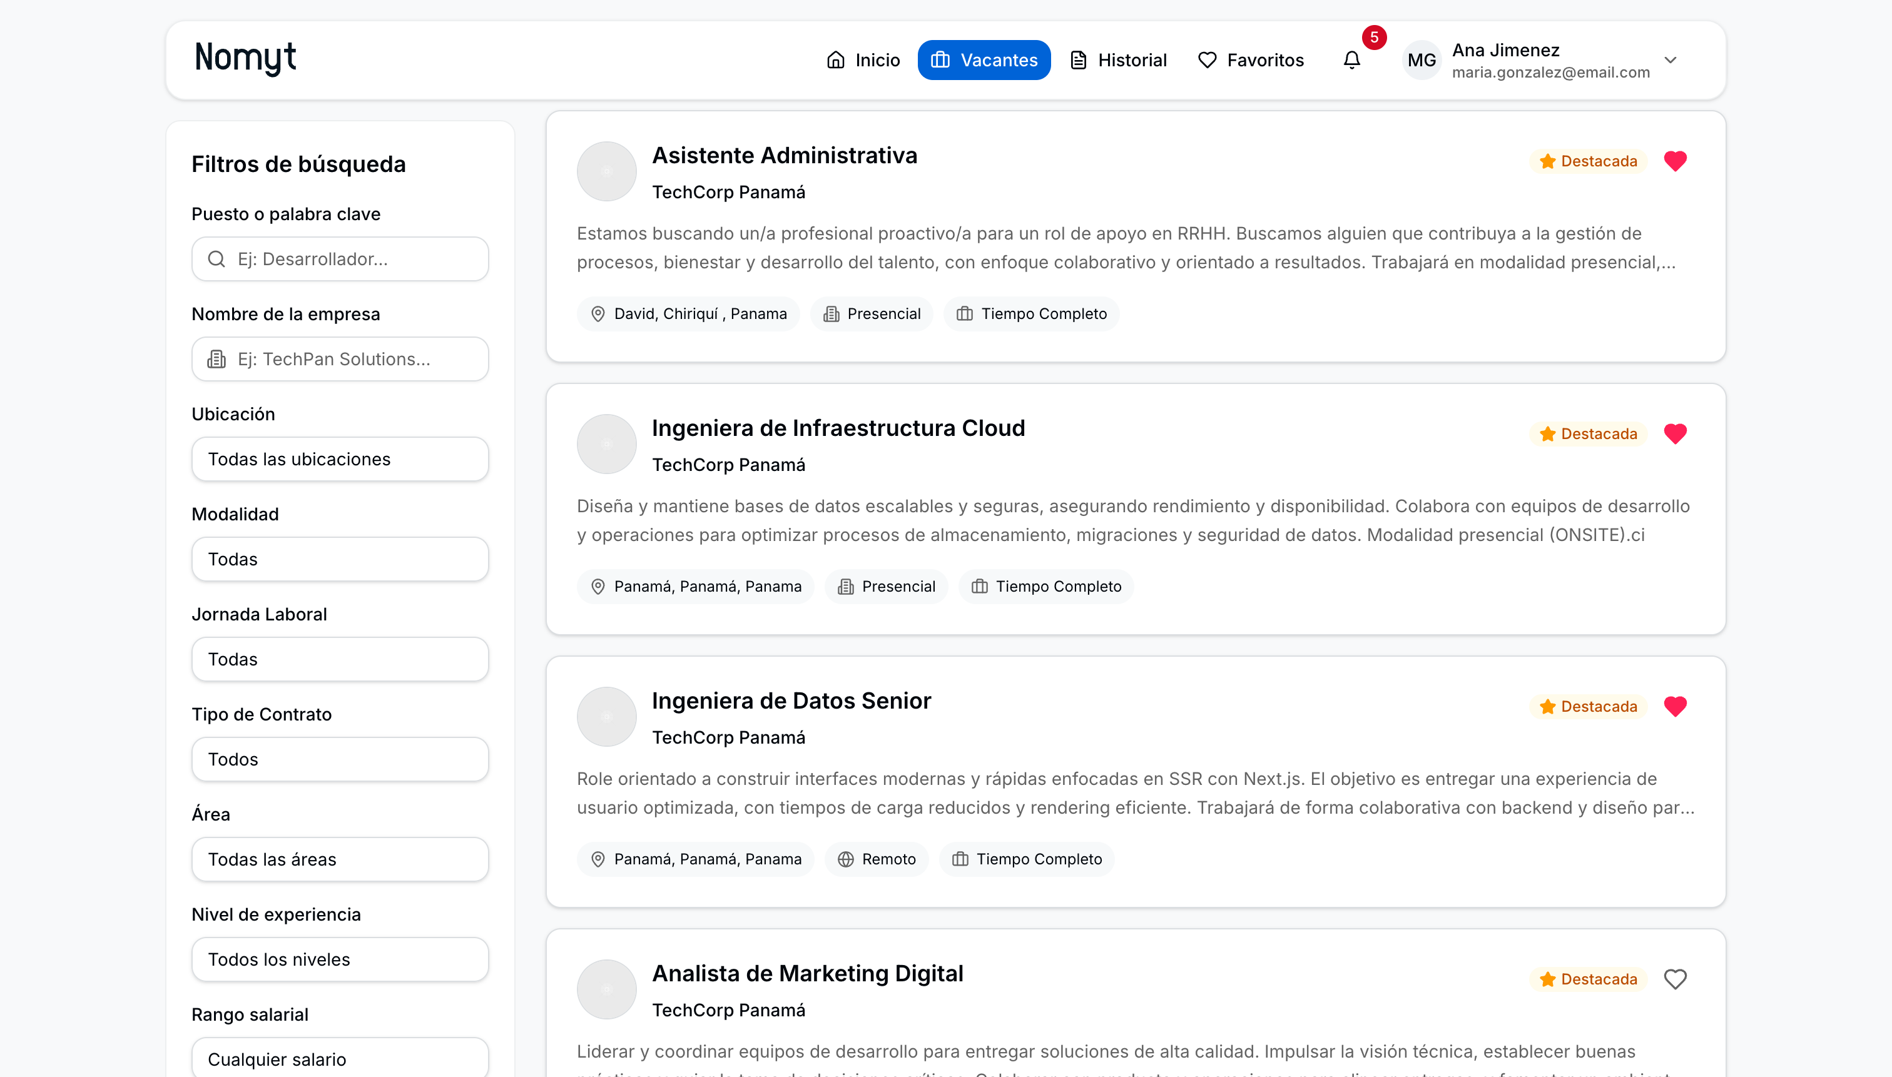This screenshot has height=1077, width=1892.
Task: Click the Remoto globe tag icon
Action: [x=846, y=859]
